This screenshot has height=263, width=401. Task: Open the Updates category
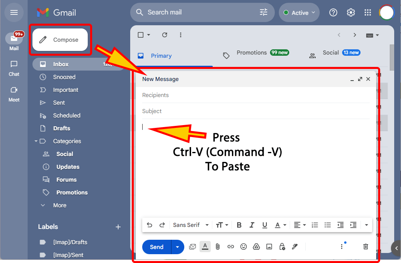(68, 167)
